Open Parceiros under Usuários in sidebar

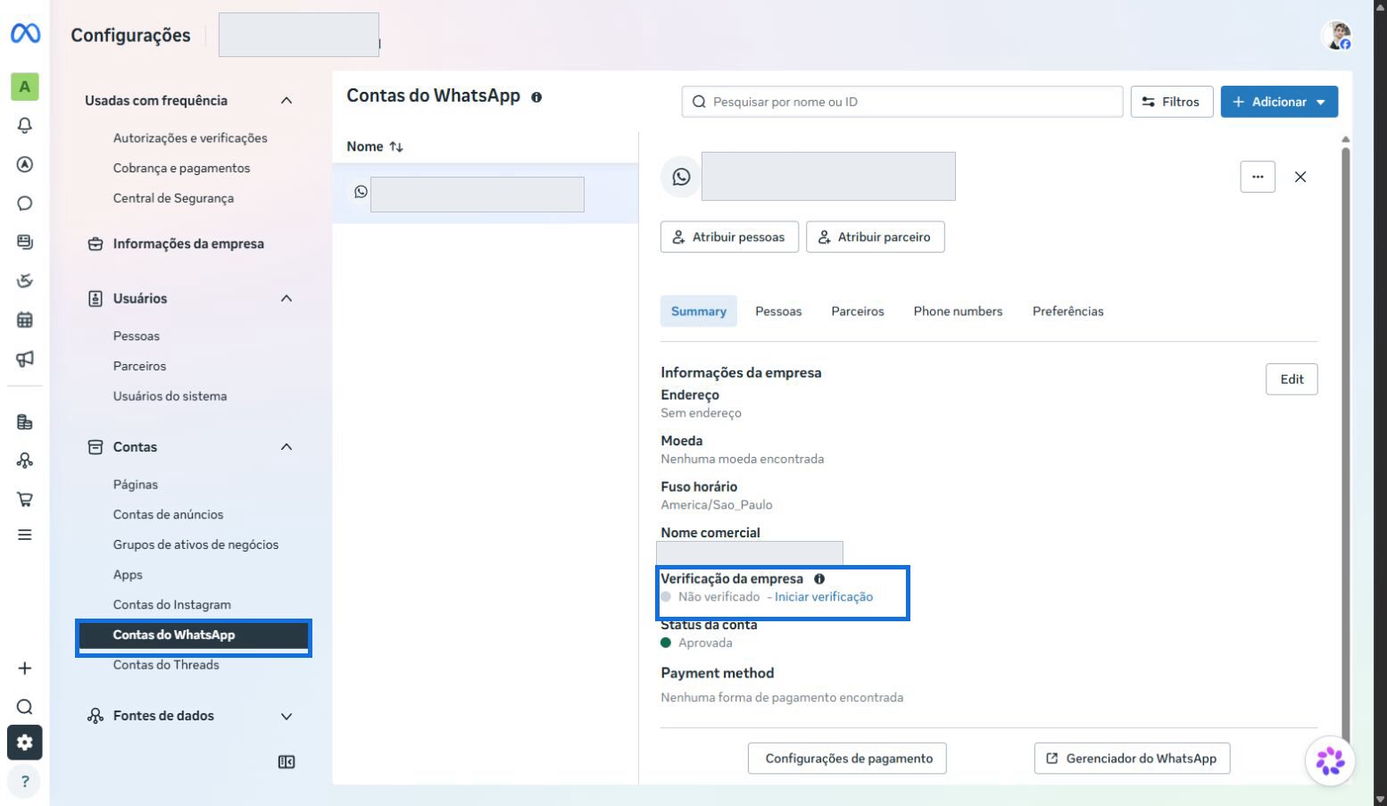tap(139, 366)
